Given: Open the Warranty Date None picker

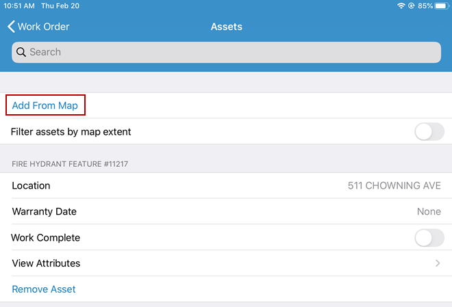Looking at the screenshot, I should (429, 212).
